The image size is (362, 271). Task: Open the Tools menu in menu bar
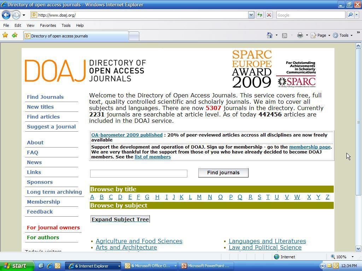click(x=66, y=25)
